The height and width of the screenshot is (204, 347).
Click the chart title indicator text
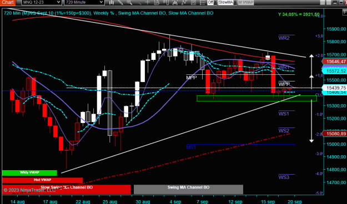(108, 13)
